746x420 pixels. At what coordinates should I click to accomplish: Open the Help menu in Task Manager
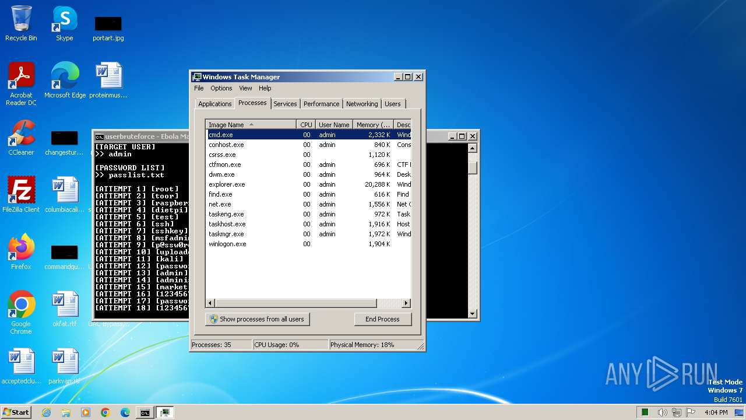pos(265,88)
